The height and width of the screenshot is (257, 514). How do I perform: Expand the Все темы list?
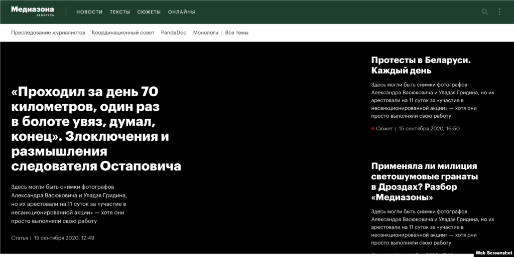236,33
